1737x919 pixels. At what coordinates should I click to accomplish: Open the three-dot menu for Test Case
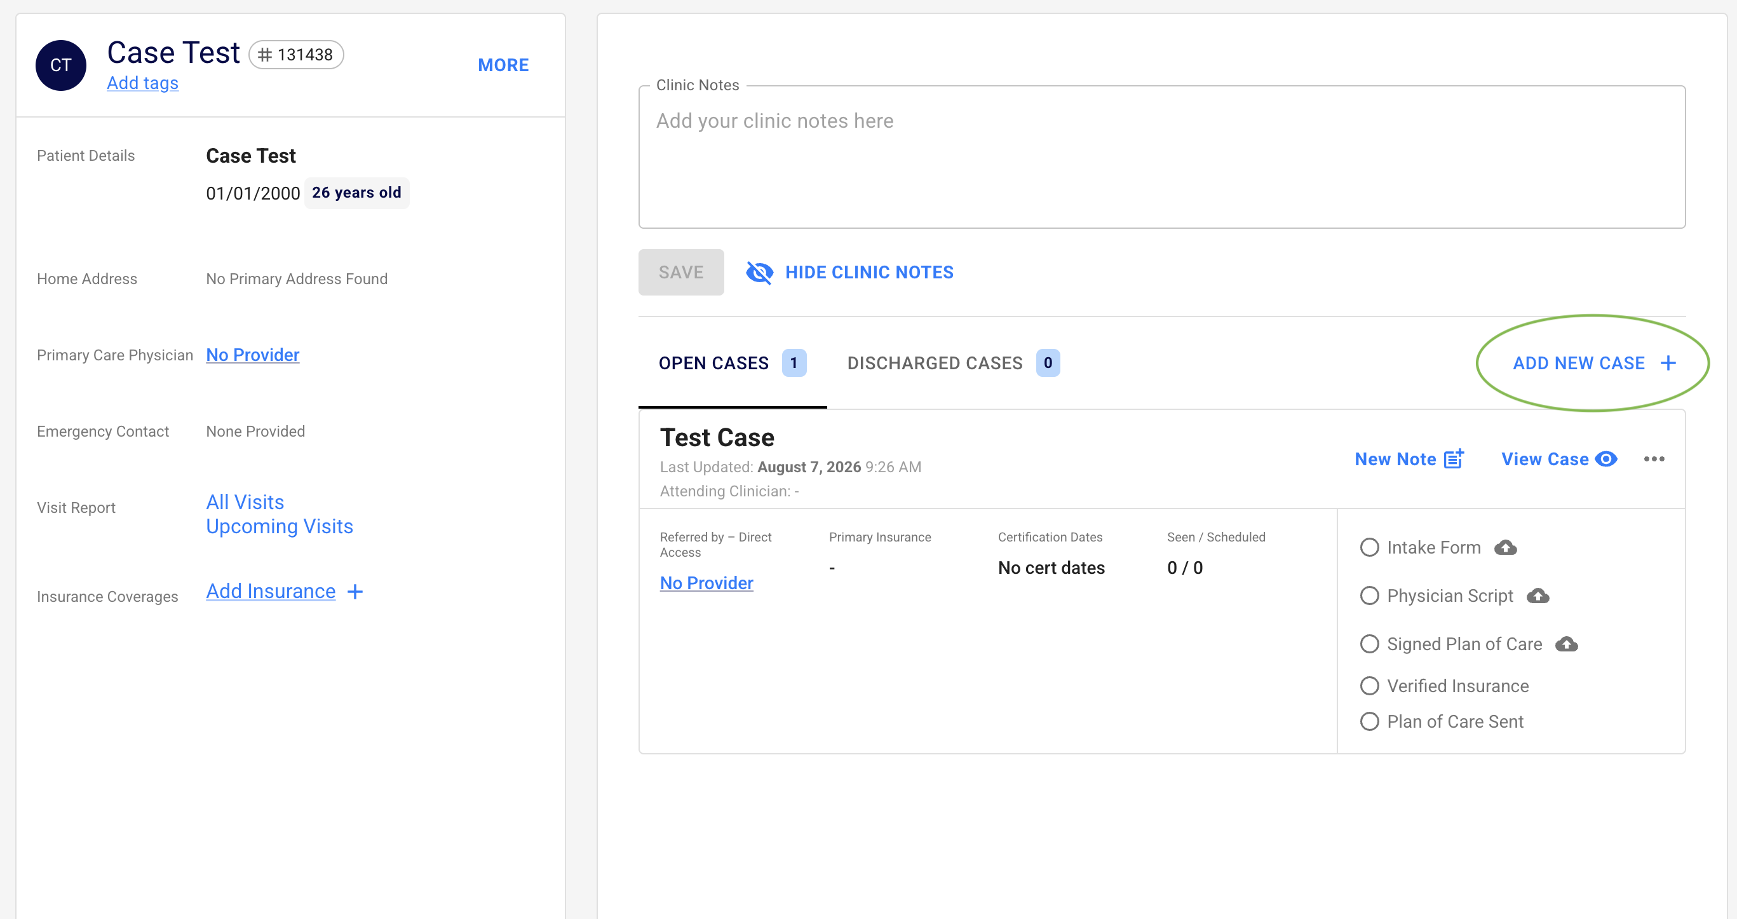(1654, 459)
